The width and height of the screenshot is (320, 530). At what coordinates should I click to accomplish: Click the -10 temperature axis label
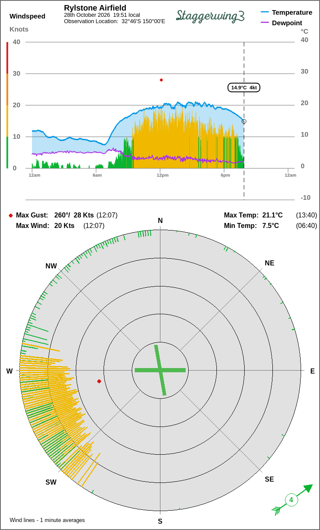(306, 197)
